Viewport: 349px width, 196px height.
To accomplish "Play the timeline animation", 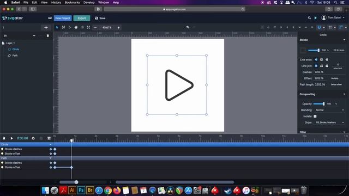I will [11, 138].
